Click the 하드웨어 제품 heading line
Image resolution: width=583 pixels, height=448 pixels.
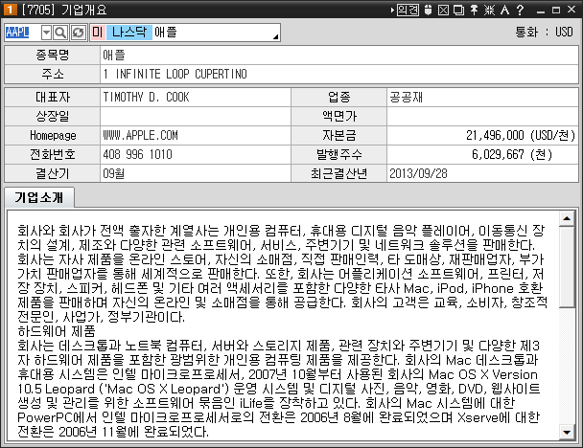(x=57, y=331)
